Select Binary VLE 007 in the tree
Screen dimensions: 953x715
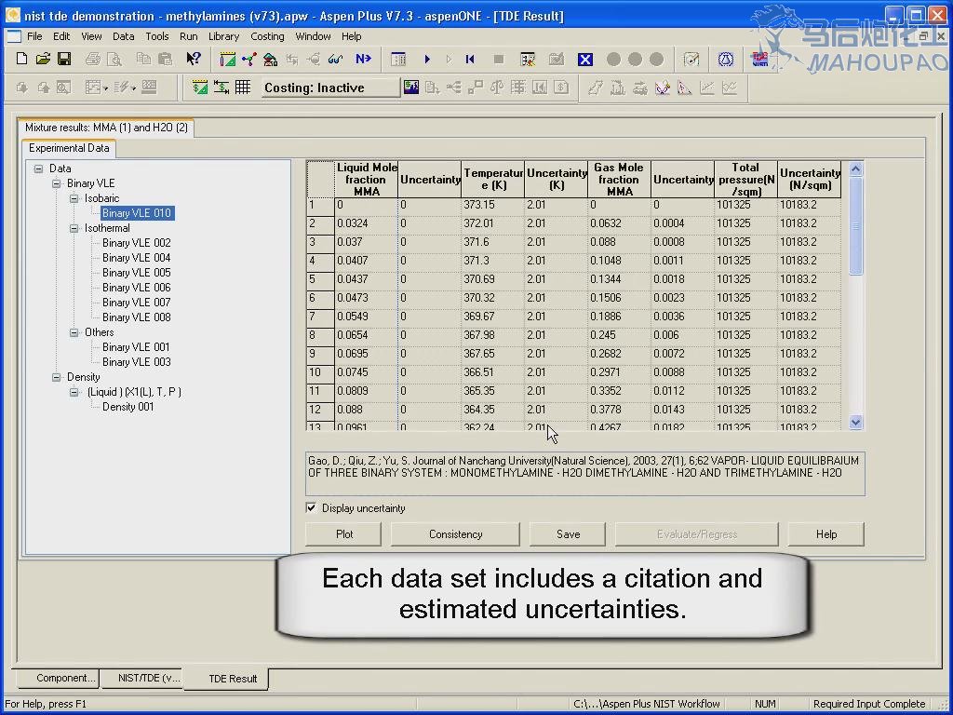pos(136,303)
